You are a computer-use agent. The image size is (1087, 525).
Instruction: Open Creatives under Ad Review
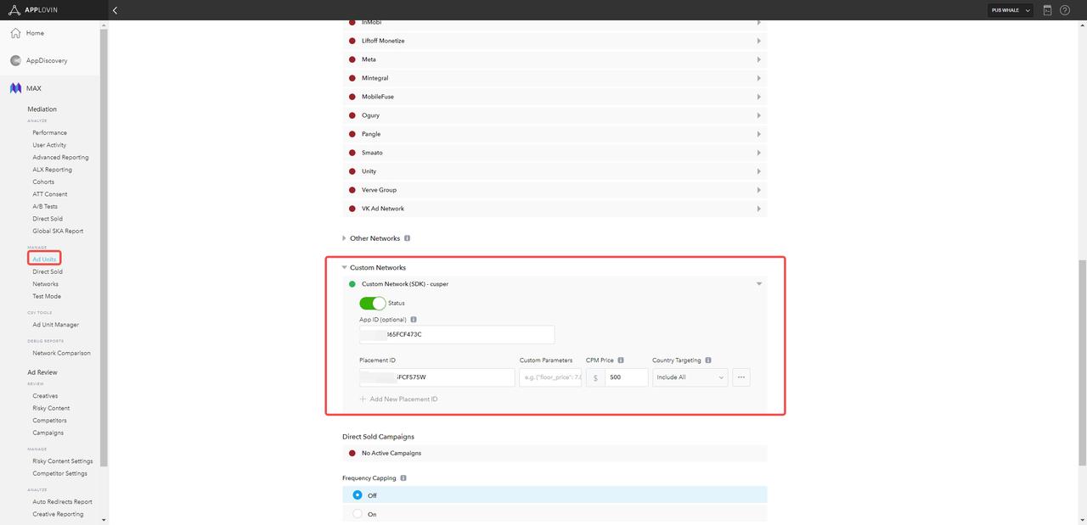(x=45, y=396)
